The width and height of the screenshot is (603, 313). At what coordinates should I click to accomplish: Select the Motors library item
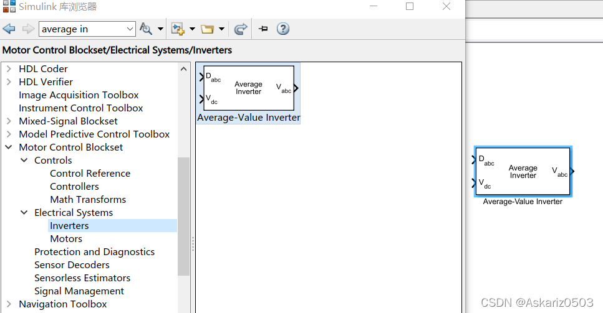(66, 238)
